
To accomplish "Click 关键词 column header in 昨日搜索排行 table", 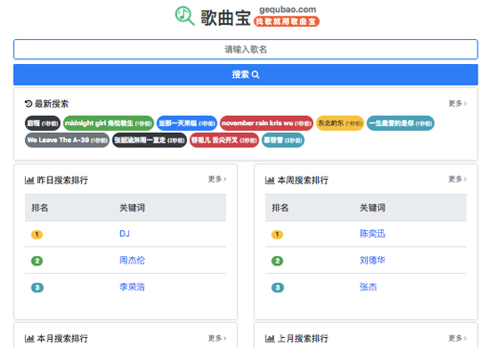I will 132,208.
